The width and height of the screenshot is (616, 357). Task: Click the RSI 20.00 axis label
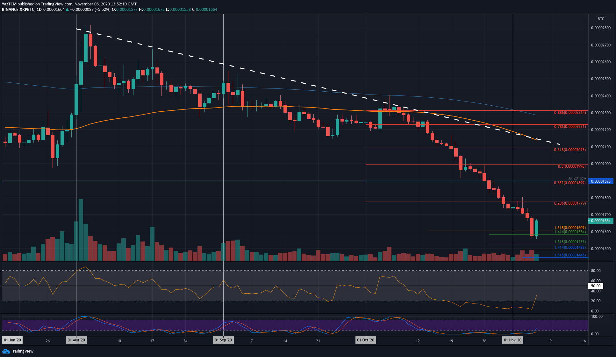coord(596,301)
